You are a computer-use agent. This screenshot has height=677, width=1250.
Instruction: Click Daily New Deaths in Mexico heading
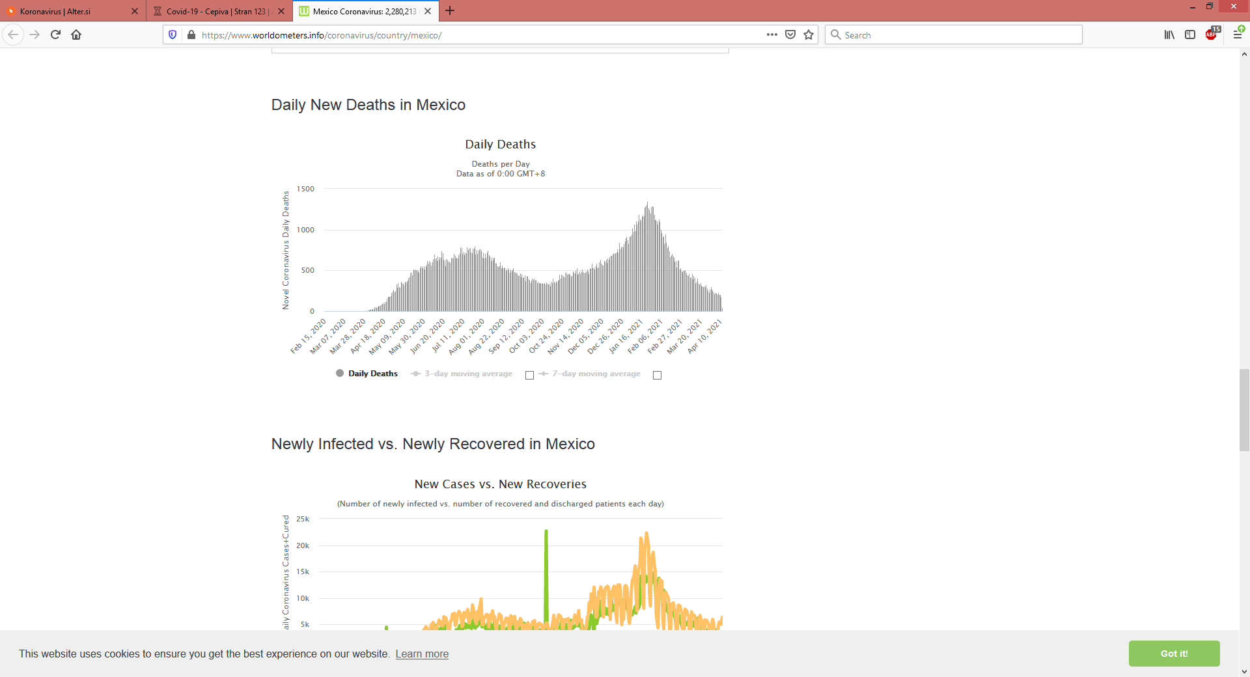[368, 105]
